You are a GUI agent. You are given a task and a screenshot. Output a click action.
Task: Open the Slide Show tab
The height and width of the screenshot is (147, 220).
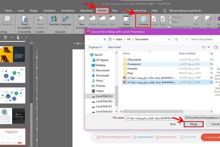pos(86,11)
